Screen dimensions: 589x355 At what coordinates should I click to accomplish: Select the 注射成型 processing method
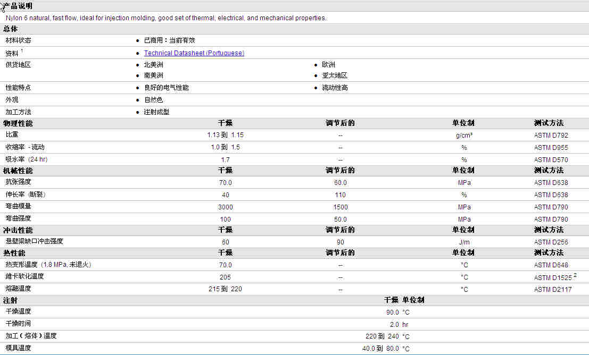point(156,112)
